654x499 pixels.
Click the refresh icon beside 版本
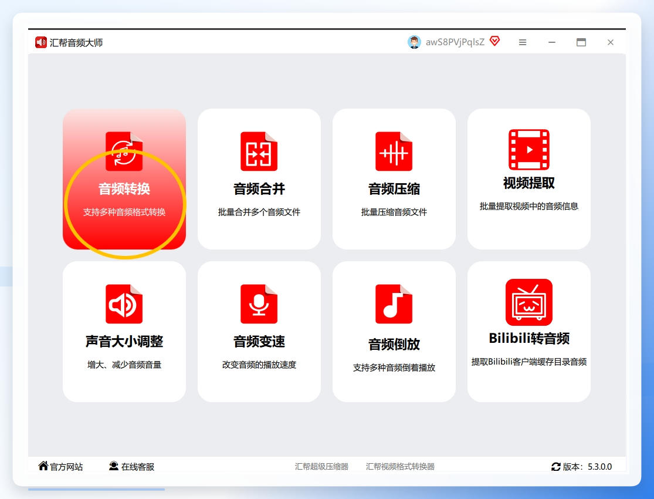click(556, 467)
